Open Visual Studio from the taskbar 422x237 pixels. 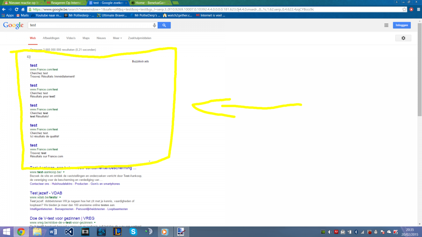[69, 231]
